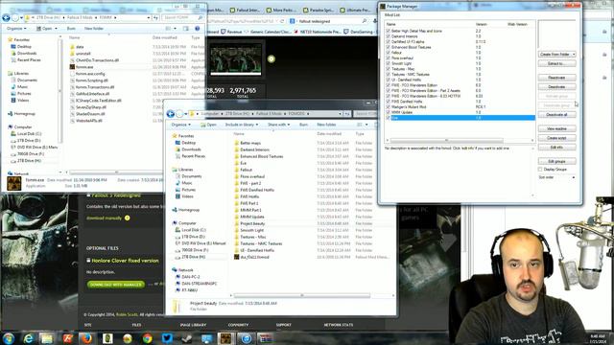
Task: Uncheck Marts Mutant Mod RC6.1
Action: [x=388, y=106]
